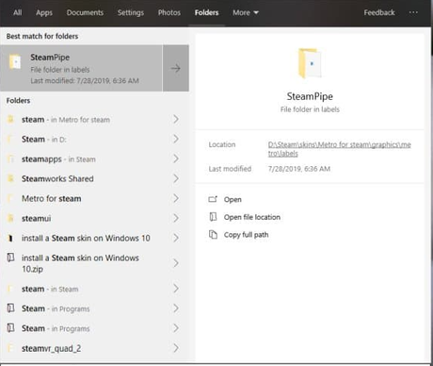Expand chevron for 'steam - in Steam'

tap(176, 289)
